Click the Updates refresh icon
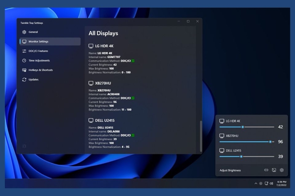This screenshot has height=196, width=295. point(24,79)
